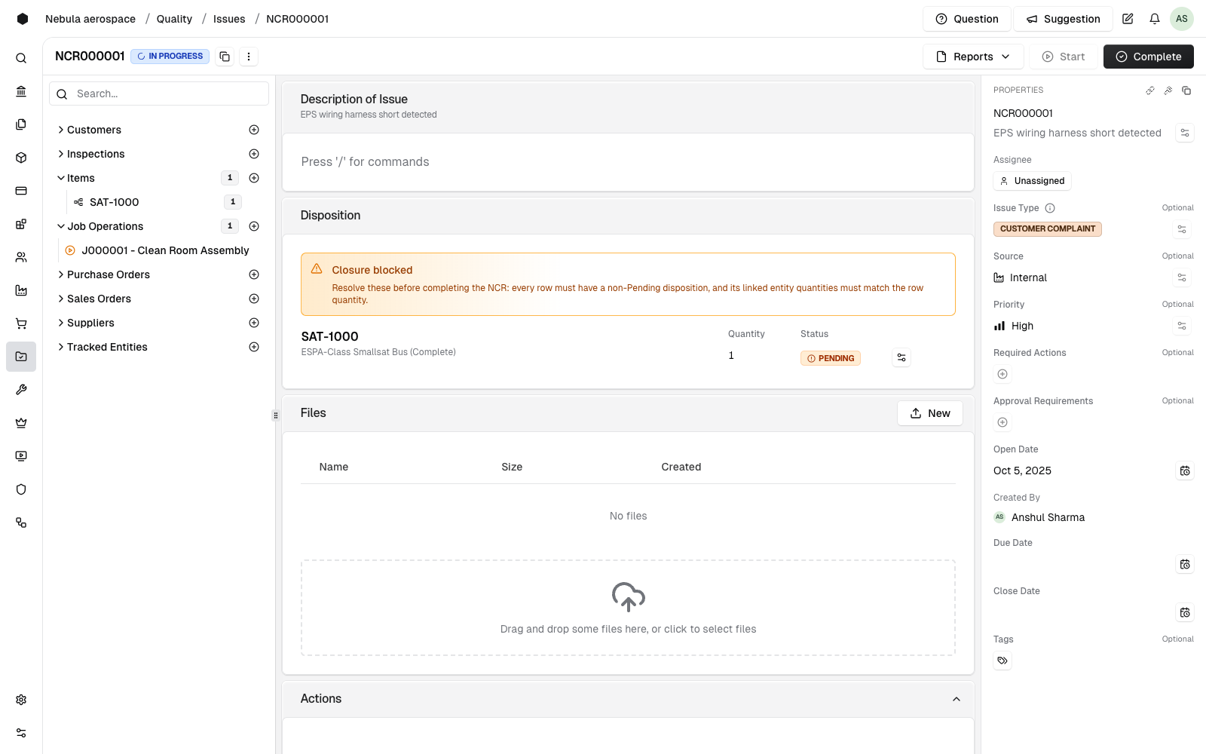Viewport: 1206px width, 754px height.
Task: Collapse the Actions panel chevron
Action: 957,699
